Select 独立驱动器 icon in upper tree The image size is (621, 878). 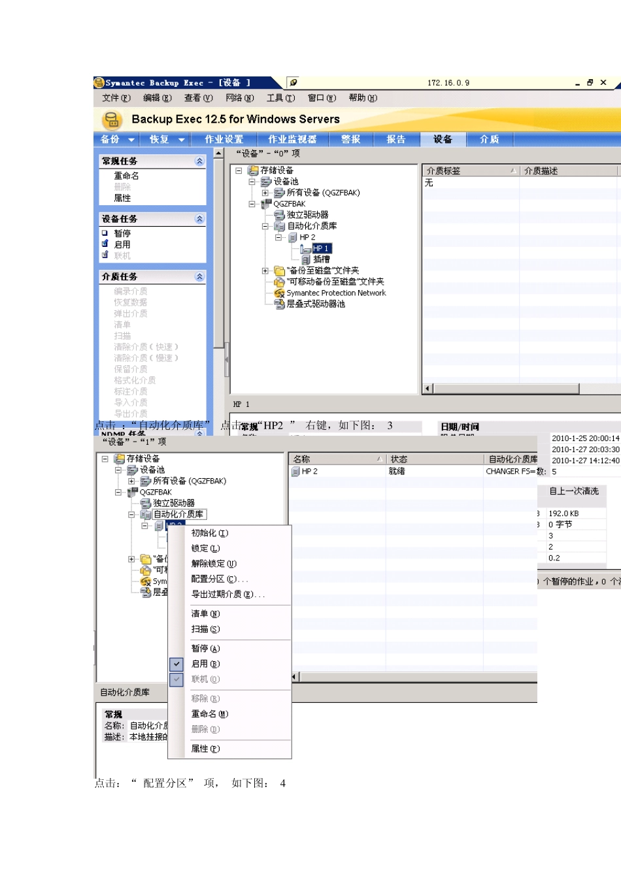point(280,215)
